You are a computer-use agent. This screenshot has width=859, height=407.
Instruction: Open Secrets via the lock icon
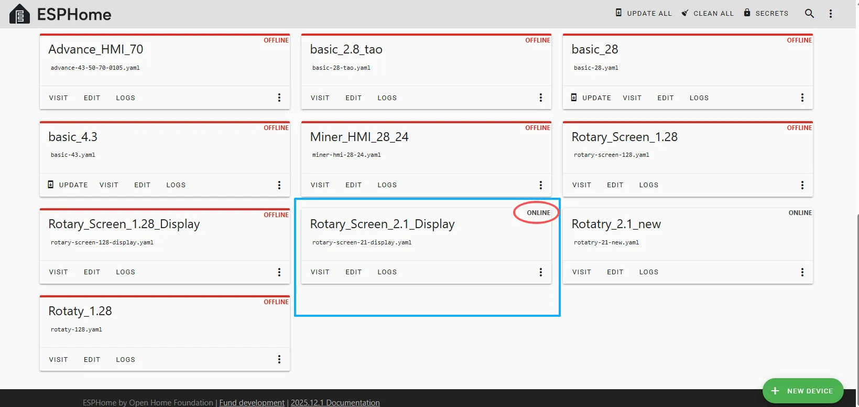(x=747, y=13)
